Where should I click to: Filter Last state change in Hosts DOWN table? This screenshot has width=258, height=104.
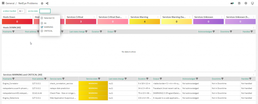click(86, 31)
